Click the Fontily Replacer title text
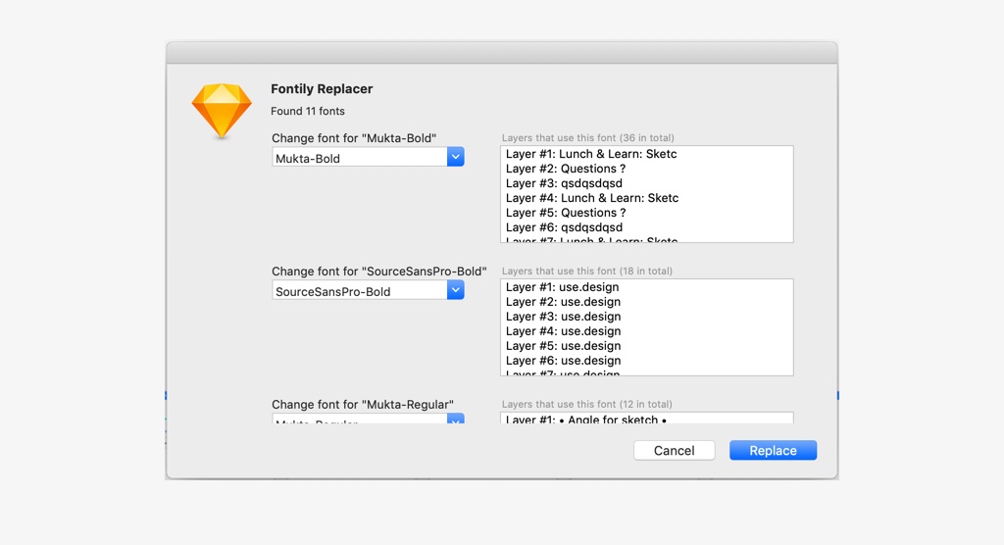 click(322, 89)
